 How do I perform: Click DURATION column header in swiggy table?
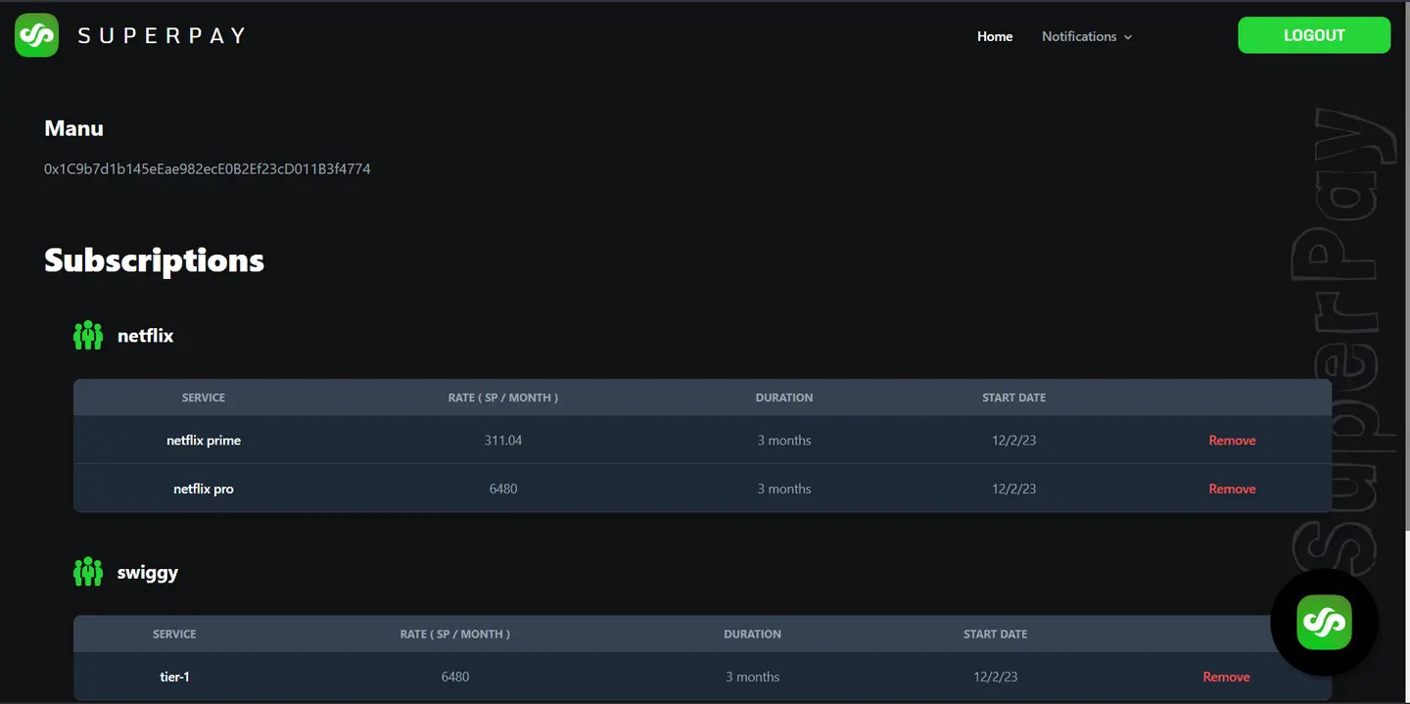[x=753, y=634]
